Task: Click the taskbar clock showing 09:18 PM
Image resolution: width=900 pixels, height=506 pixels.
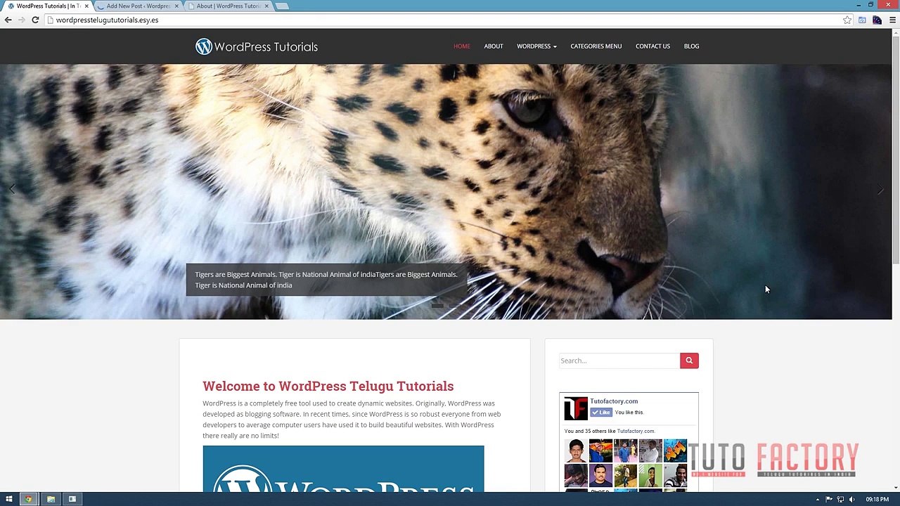Action: 877,499
